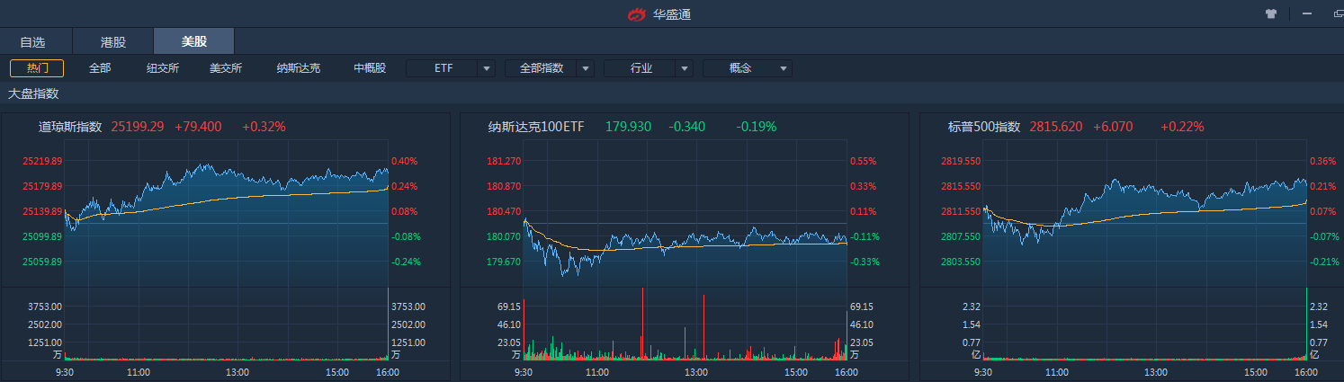Expand the ETF dropdown
1344x382 pixels.
coord(451,68)
